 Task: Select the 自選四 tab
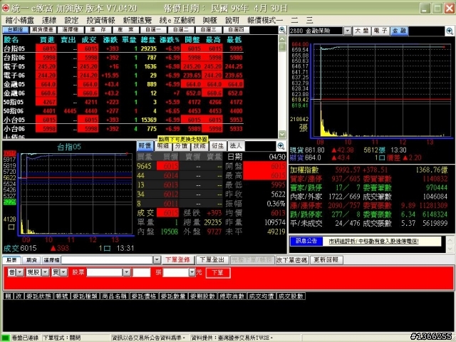pos(236,30)
